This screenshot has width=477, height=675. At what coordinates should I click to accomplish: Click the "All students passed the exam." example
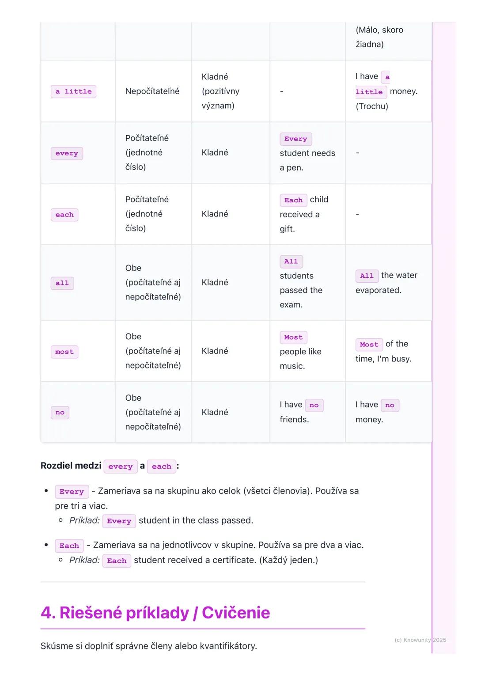pos(301,283)
